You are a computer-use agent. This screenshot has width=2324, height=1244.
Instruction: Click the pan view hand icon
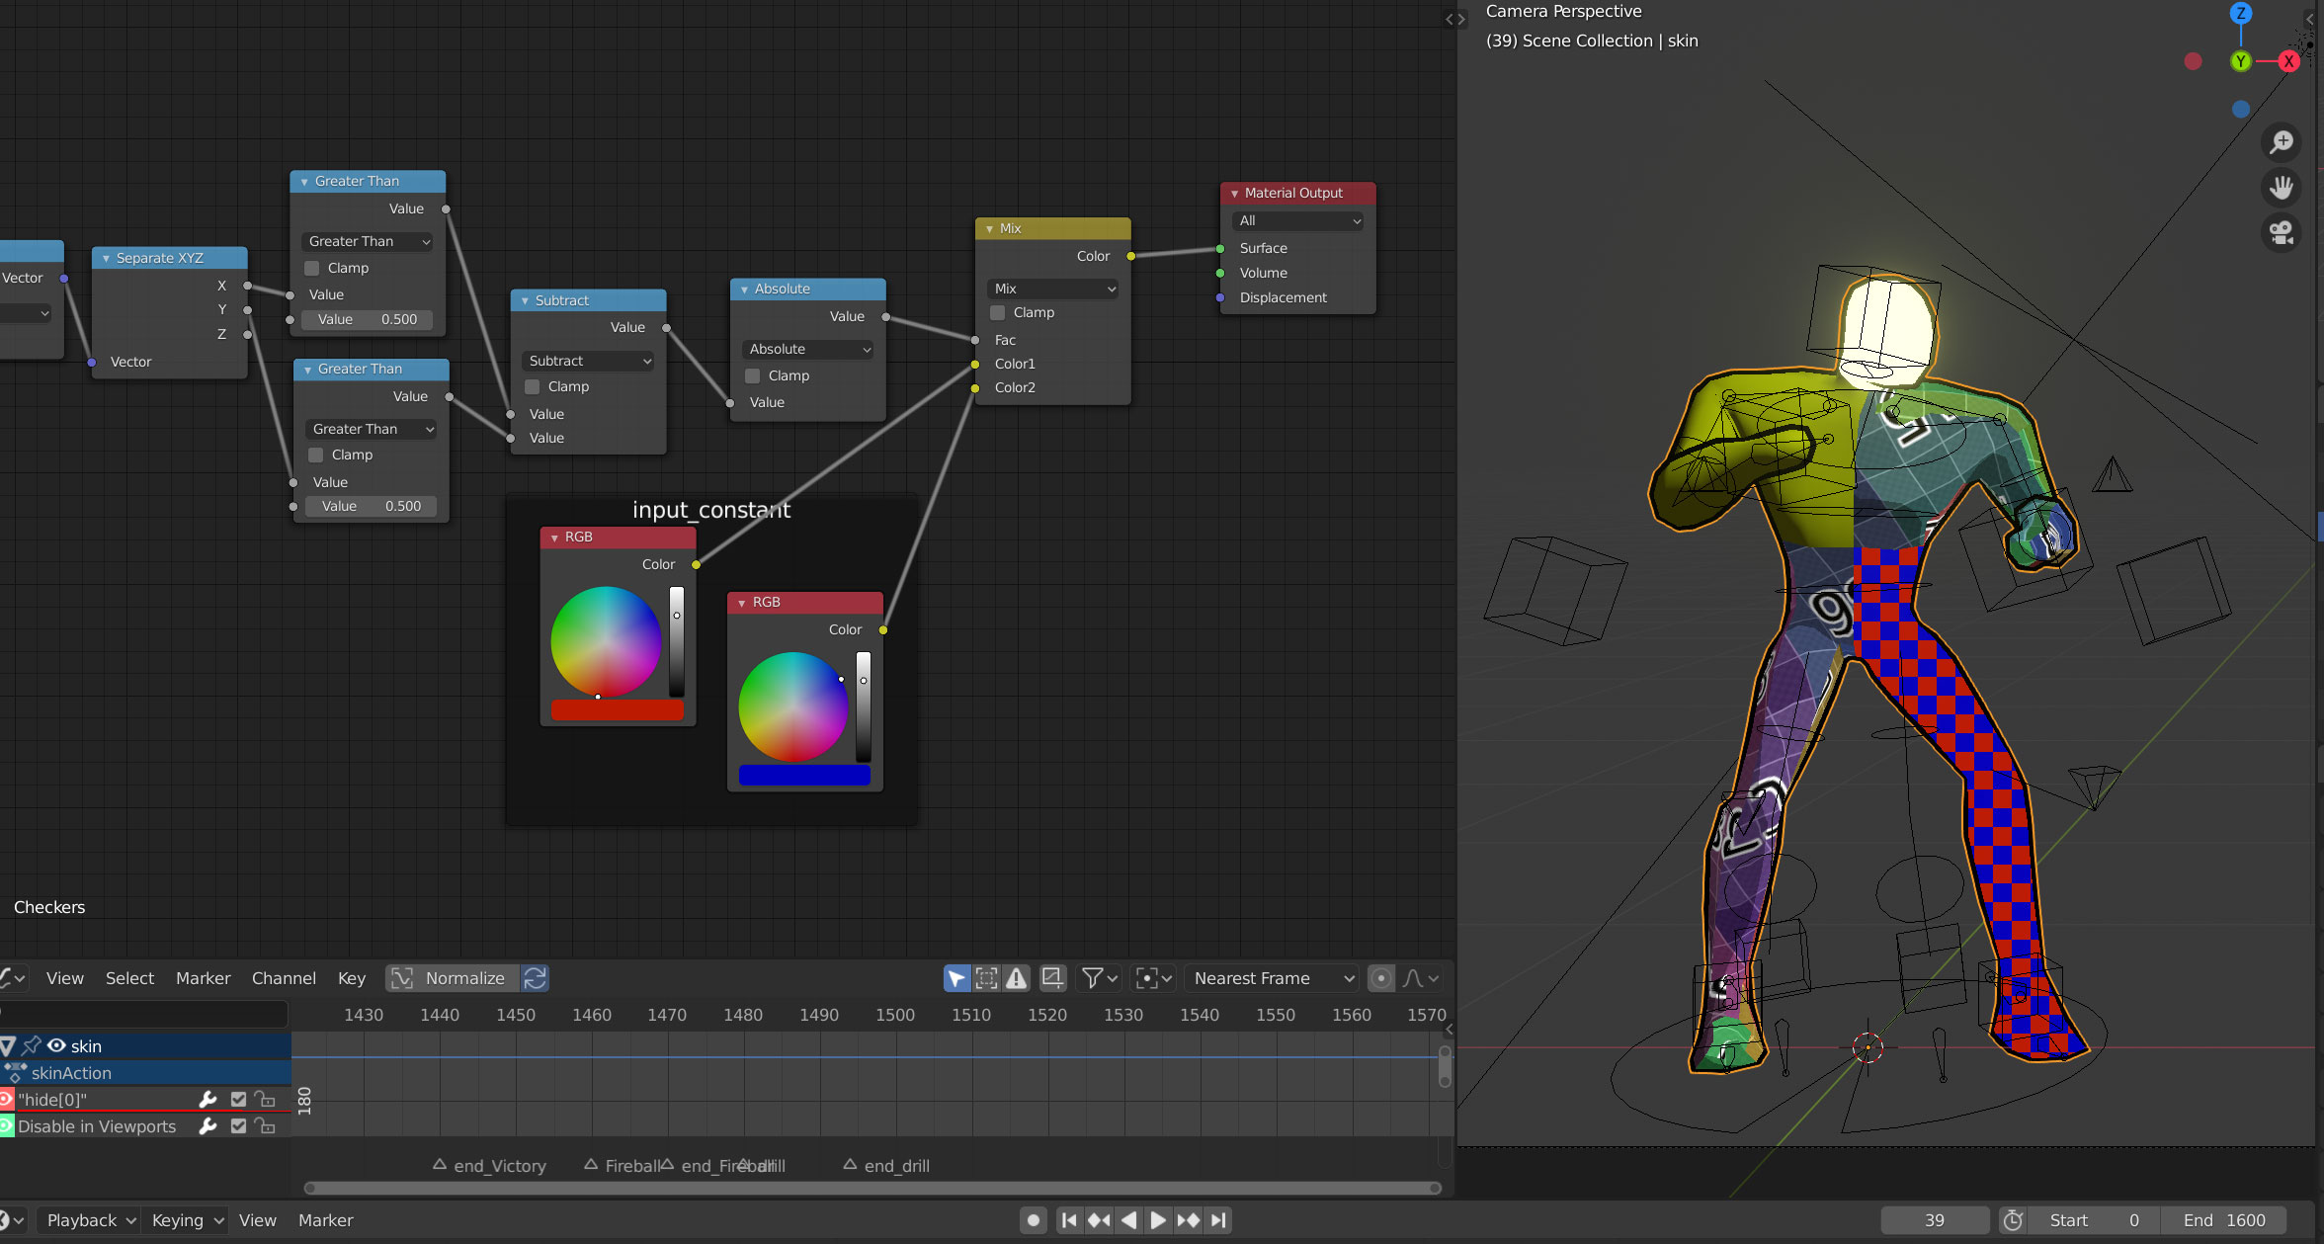coord(2281,188)
